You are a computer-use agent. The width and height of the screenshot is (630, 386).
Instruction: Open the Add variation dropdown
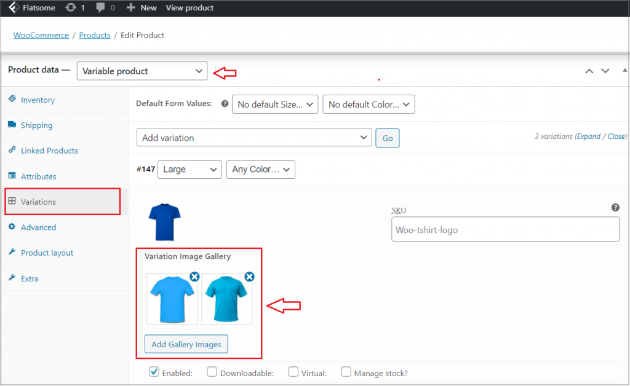[254, 138]
